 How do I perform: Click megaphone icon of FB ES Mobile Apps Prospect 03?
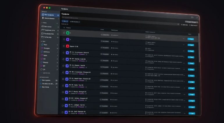[x=67, y=79]
